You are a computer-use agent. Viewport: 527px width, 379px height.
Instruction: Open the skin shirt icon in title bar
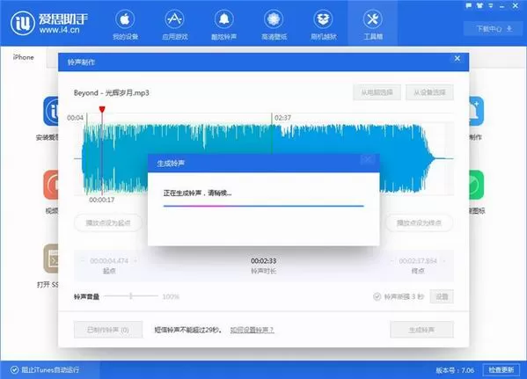tap(479, 5)
